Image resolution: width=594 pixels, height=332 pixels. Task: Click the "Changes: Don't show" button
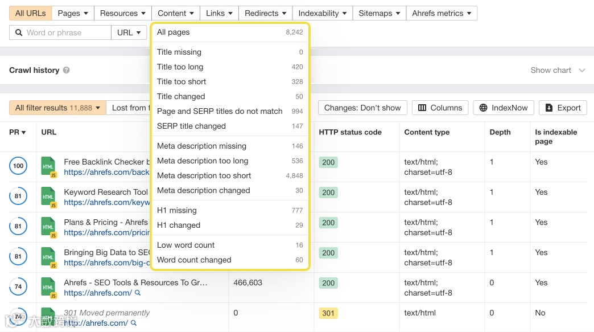pyautogui.click(x=362, y=108)
